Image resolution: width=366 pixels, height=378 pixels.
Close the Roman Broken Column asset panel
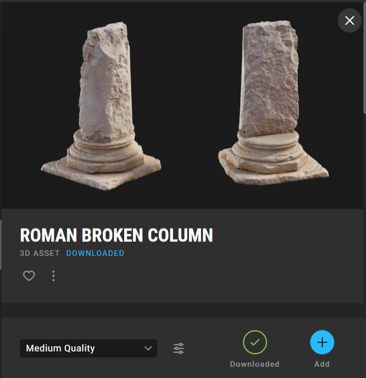pyautogui.click(x=349, y=20)
